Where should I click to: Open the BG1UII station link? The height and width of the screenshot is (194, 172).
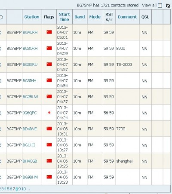pyautogui.click(x=29, y=145)
